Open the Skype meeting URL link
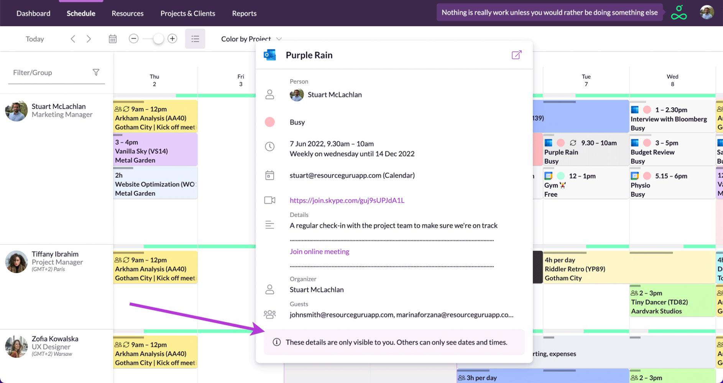 point(347,200)
